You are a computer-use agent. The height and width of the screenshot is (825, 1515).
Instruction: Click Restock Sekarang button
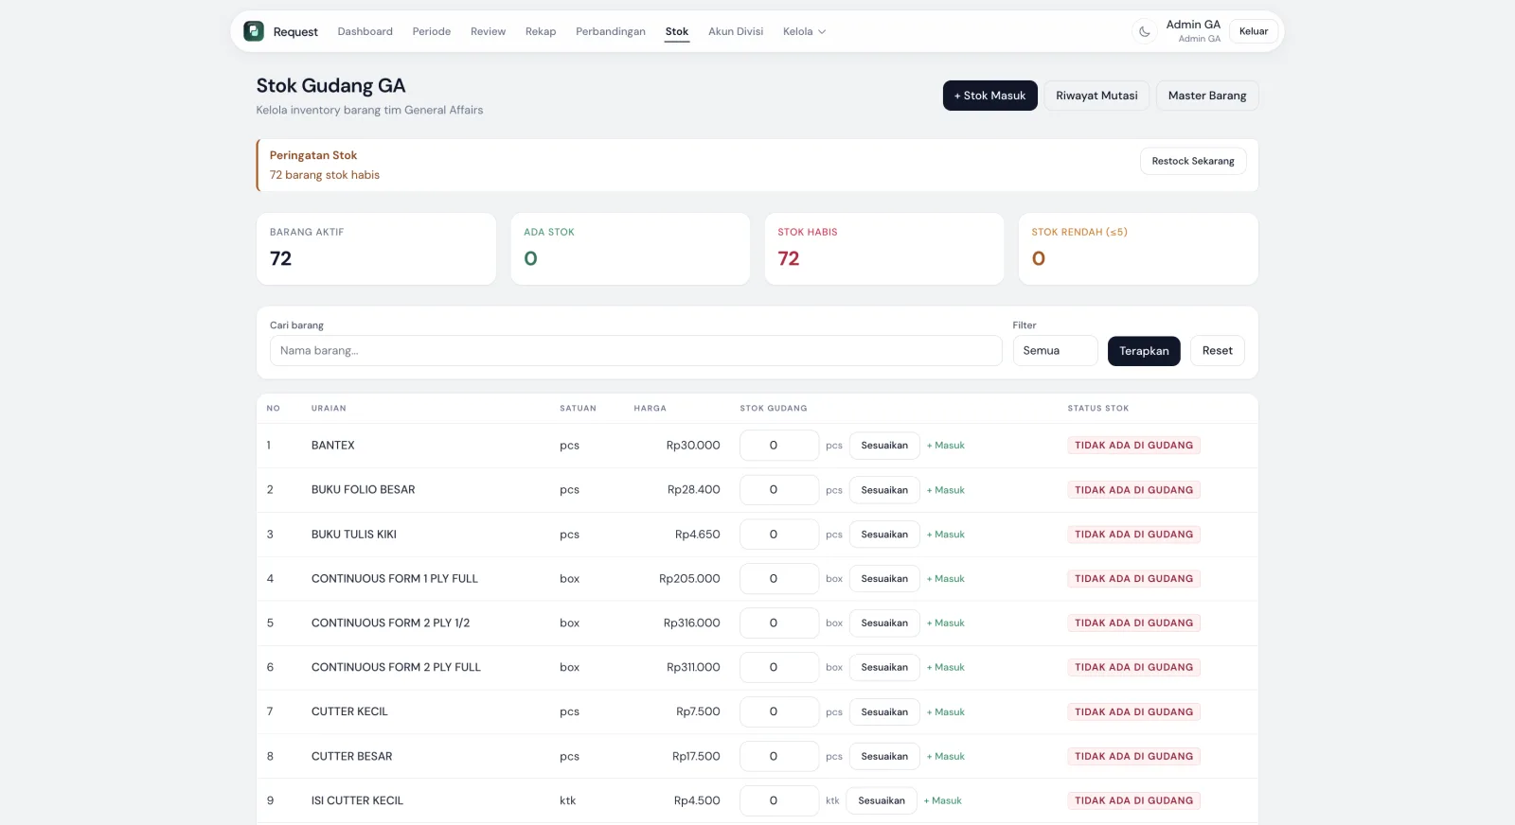tap(1193, 161)
